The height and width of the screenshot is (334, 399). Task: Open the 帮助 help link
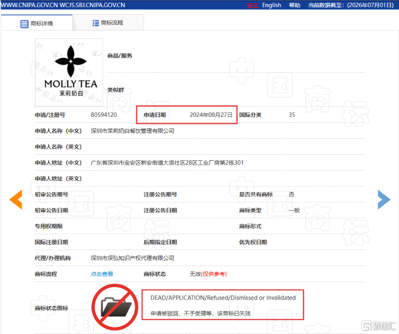tap(294, 5)
